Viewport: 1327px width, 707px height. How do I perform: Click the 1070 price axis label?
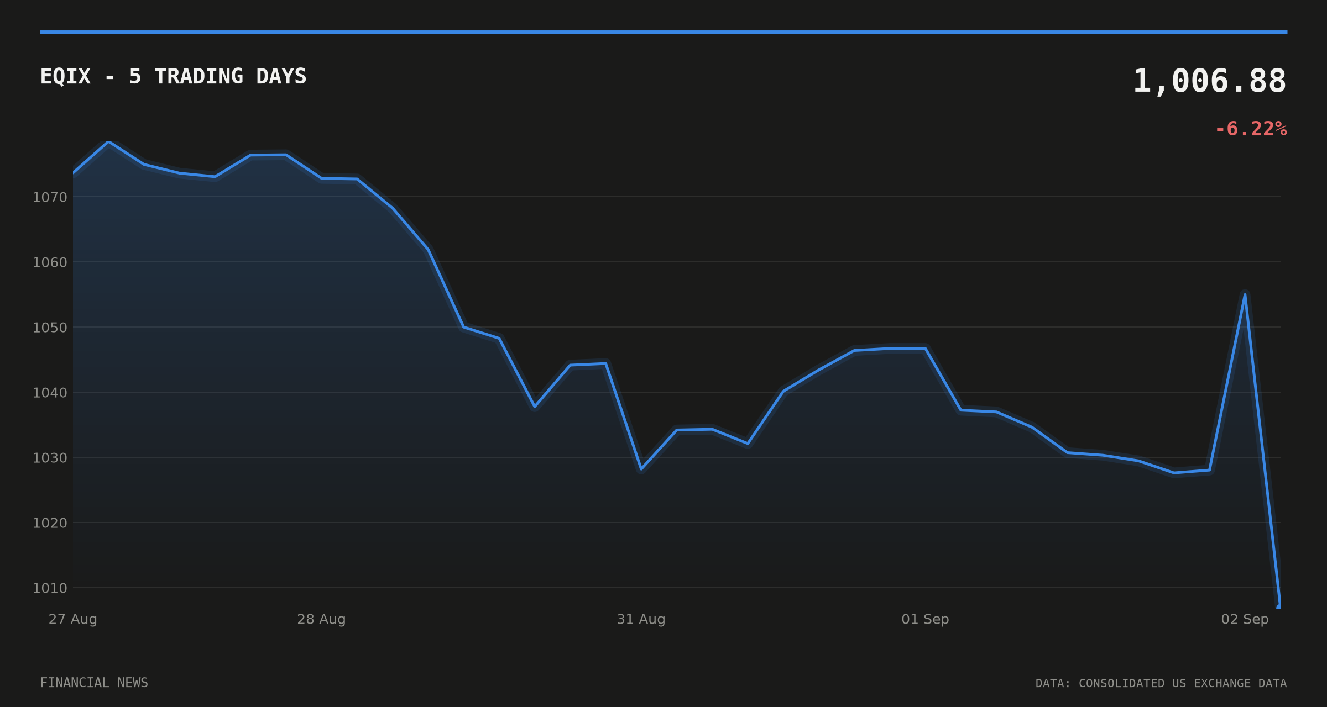tap(50, 197)
